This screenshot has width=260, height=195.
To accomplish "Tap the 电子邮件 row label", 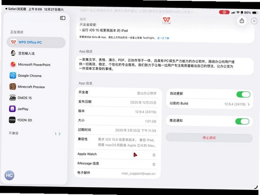I will click(x=84, y=173).
